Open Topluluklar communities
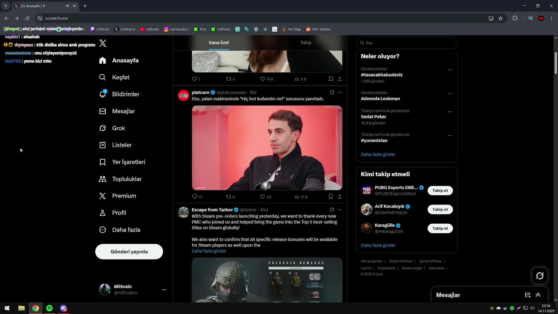Image resolution: width=558 pixels, height=314 pixels. [x=121, y=179]
